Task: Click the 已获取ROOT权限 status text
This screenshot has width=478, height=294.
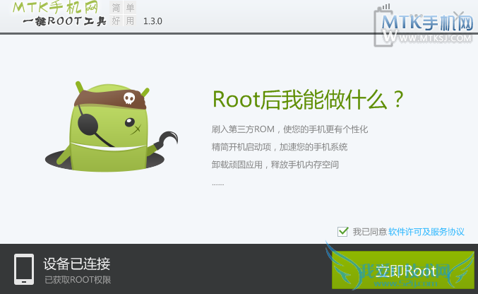Action: (78, 280)
